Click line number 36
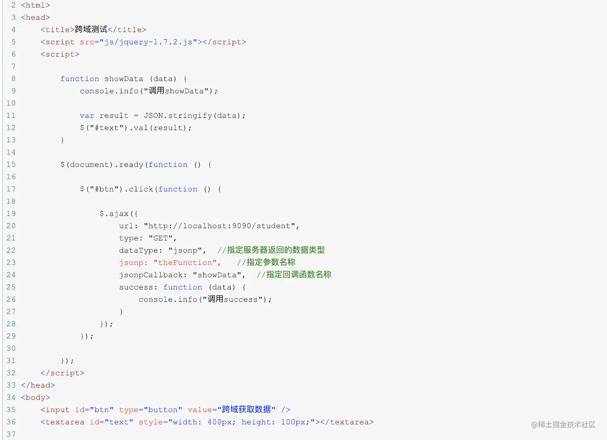Viewport: 607px width, 440px height. (x=11, y=422)
